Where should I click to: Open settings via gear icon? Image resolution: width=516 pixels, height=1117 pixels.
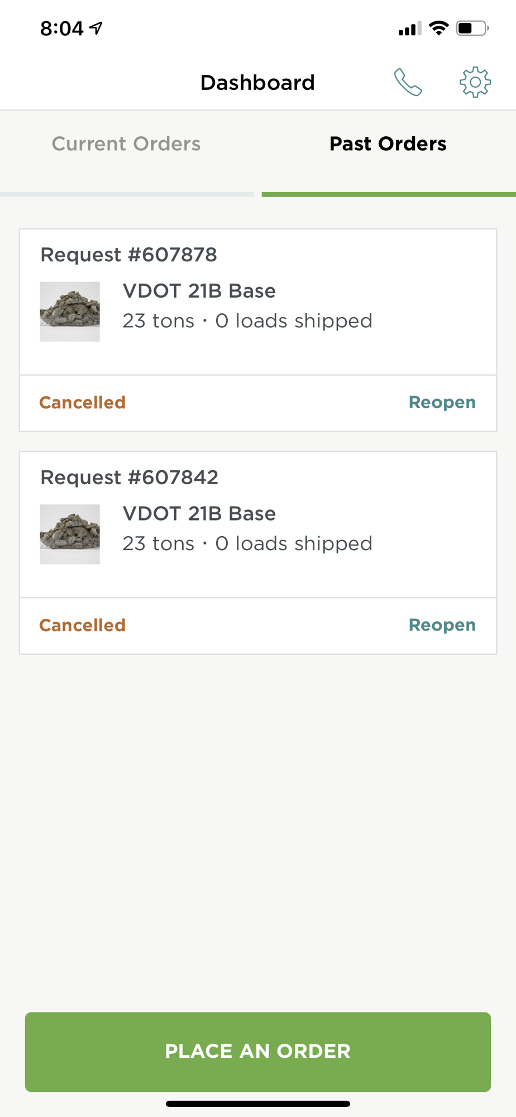tap(475, 82)
